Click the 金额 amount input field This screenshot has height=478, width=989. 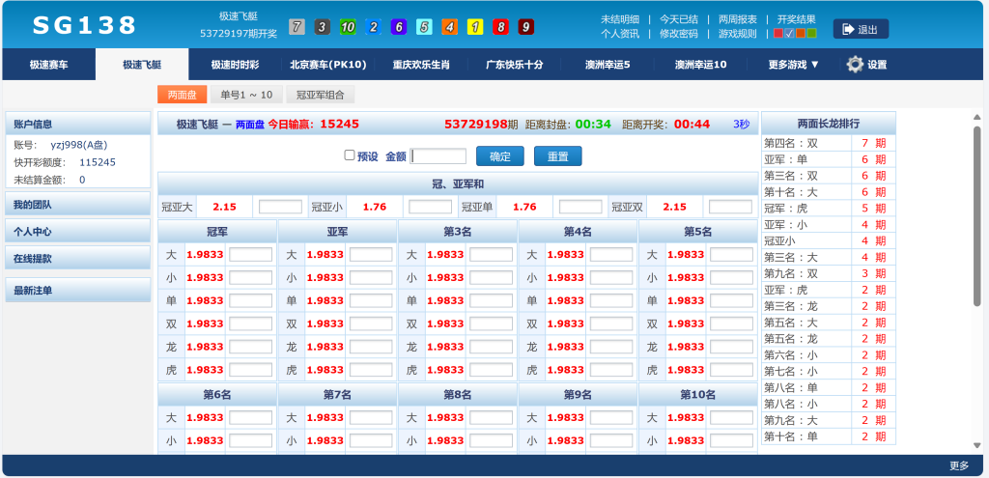[438, 156]
